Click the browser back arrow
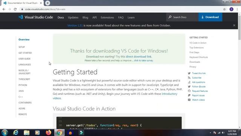Image resolution: width=241 pixels, height=136 pixels. pos(4,9)
